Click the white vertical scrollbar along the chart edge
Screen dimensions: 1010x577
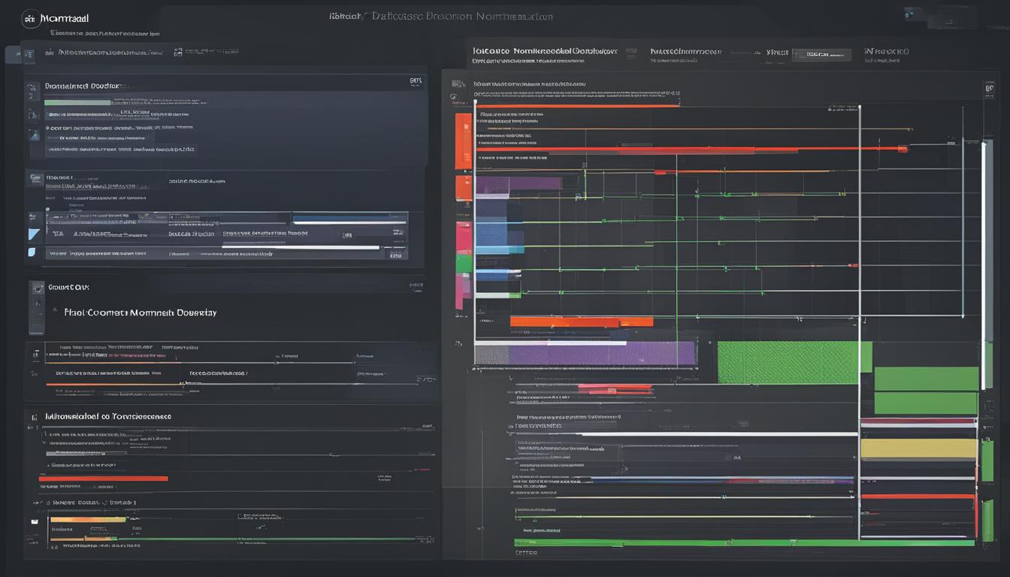[983, 265]
